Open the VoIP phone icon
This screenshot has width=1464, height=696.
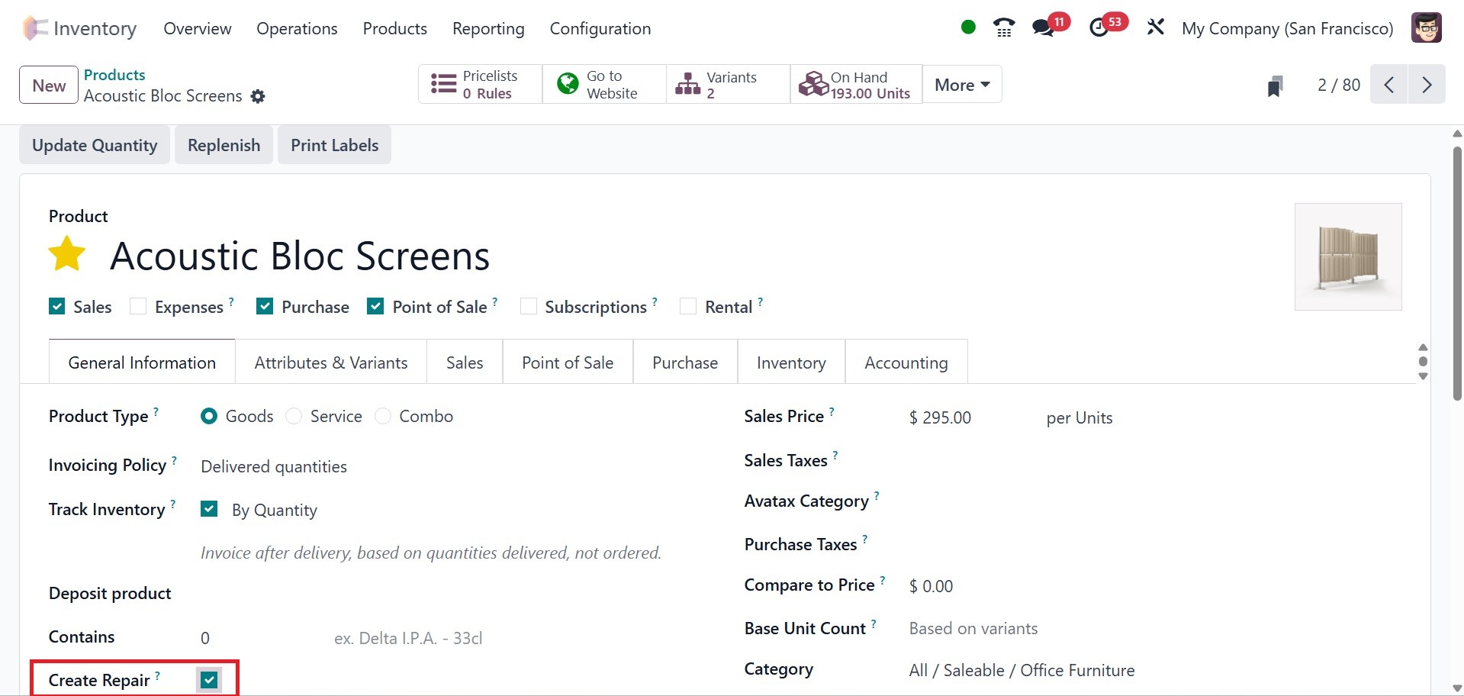[x=1004, y=28]
